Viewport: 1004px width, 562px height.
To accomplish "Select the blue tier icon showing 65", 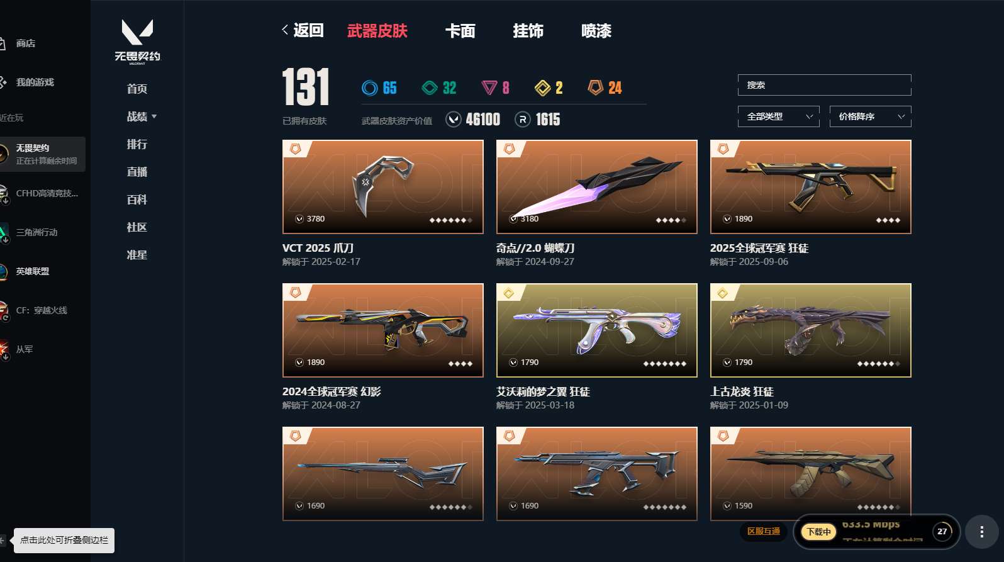I will 370,88.
